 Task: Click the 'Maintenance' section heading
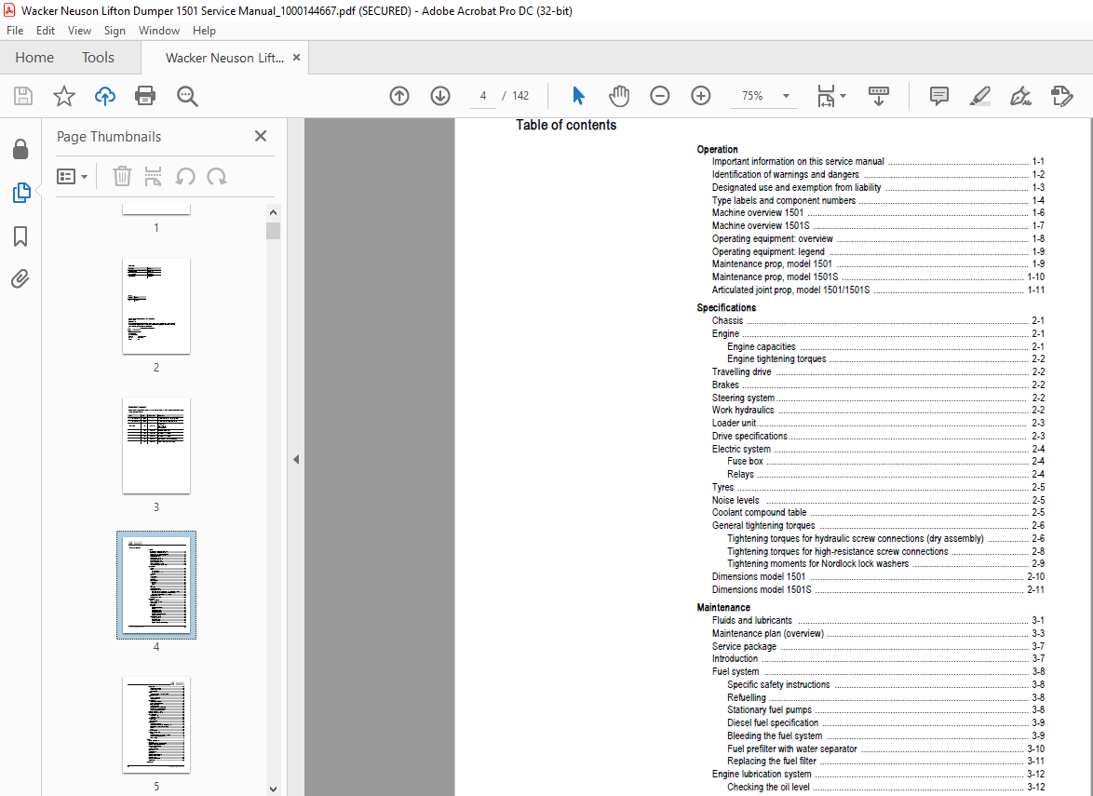pos(723,607)
